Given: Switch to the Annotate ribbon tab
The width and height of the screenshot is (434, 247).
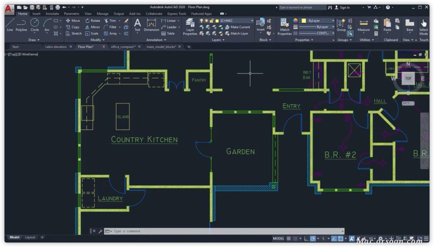Looking at the screenshot, I should click(52, 14).
